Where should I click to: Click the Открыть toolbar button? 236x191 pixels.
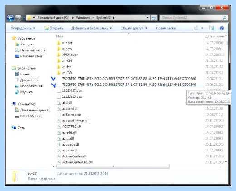tap(54, 28)
